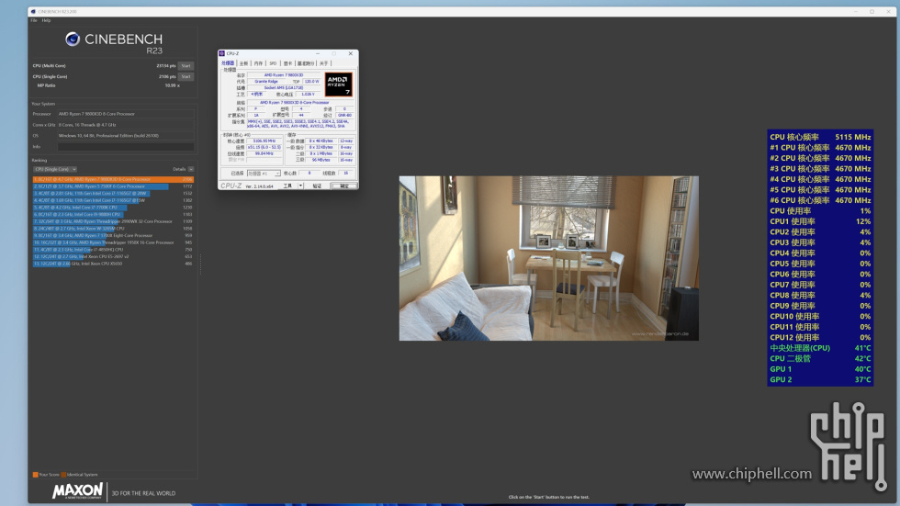The height and width of the screenshot is (506, 900).
Task: Click the AMD Ryzen 7 logo in CPU-Z
Action: (339, 84)
